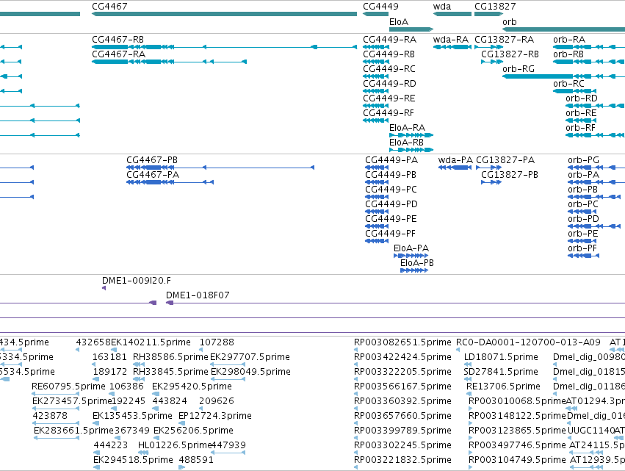Pick transcript CG4449-RD
Image resolution: width=625 pixels, height=471 pixels.
376,91
